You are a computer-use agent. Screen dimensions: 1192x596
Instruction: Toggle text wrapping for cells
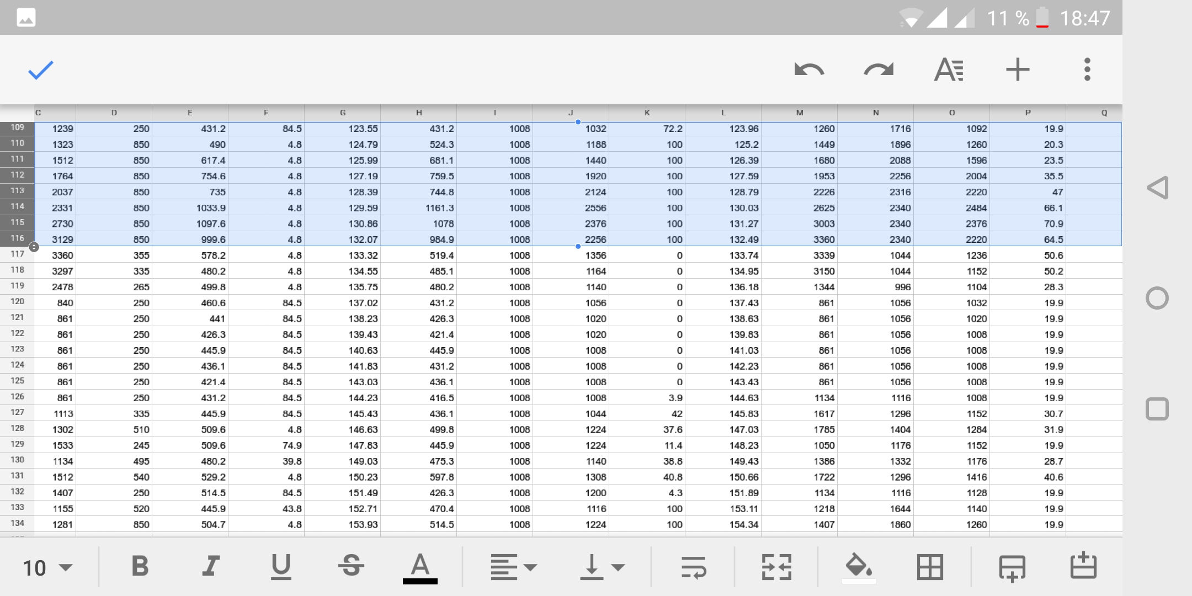[x=693, y=567]
